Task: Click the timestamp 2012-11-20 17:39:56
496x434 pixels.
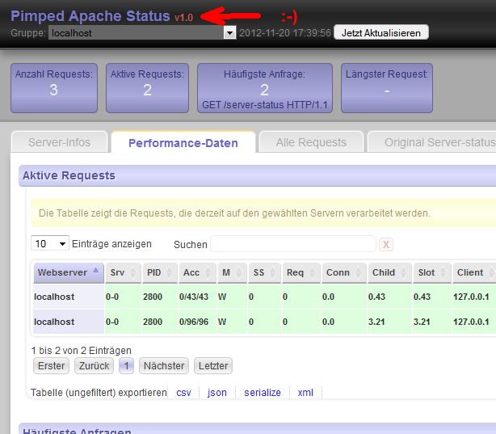Action: click(284, 33)
